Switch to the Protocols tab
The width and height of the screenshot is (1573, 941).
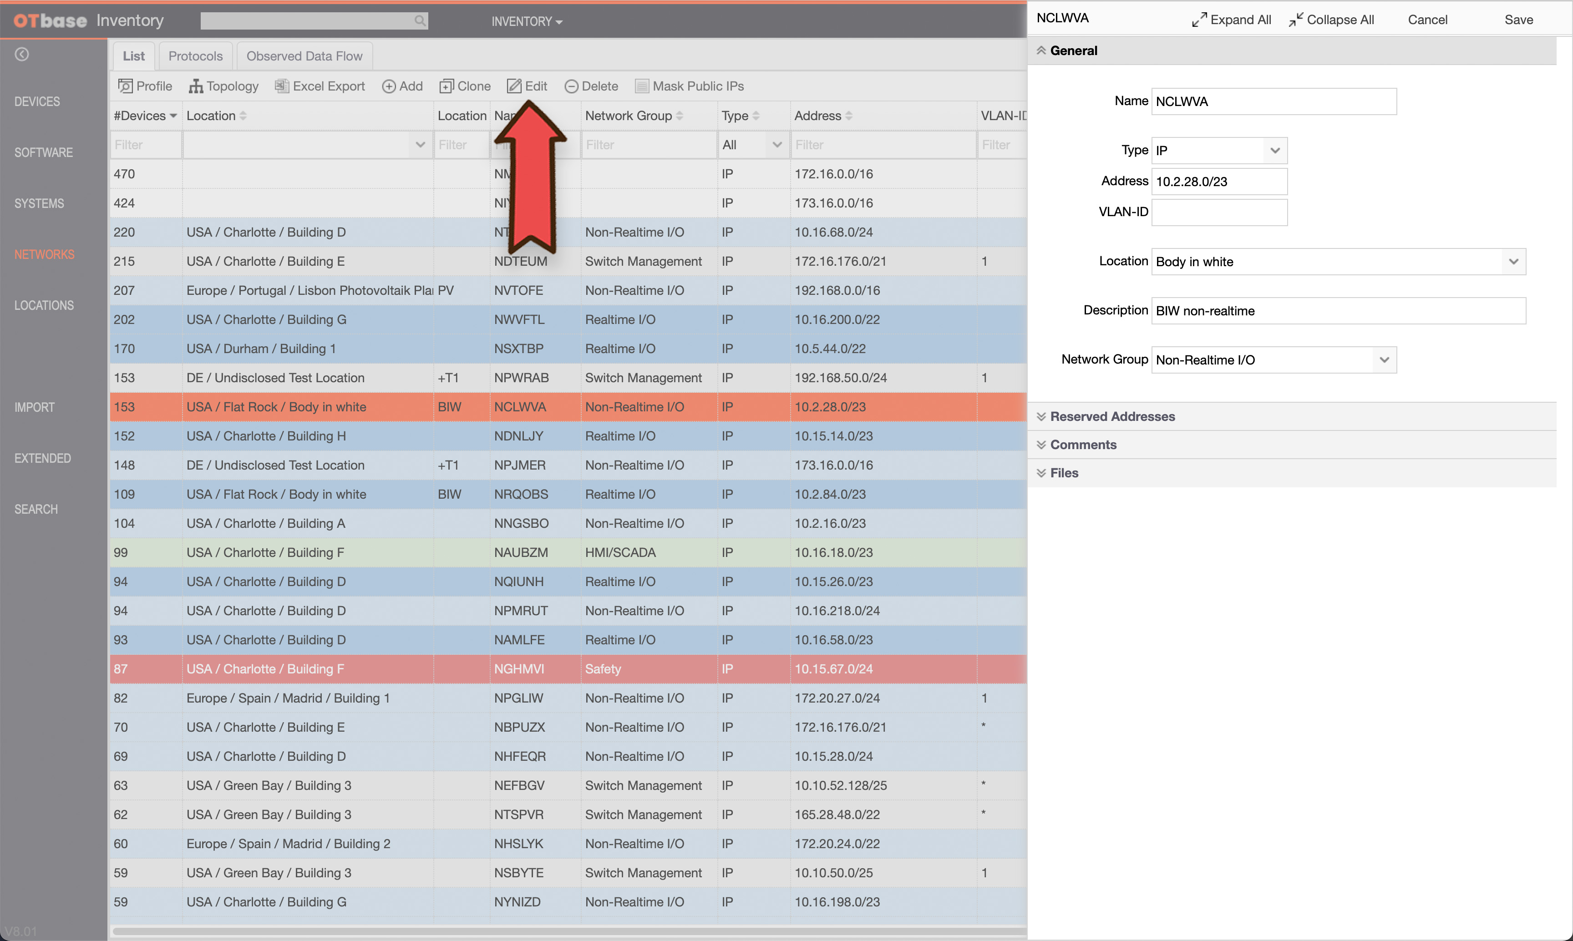195,56
